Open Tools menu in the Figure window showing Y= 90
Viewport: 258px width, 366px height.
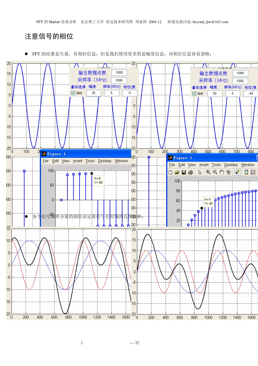(x=90, y=161)
